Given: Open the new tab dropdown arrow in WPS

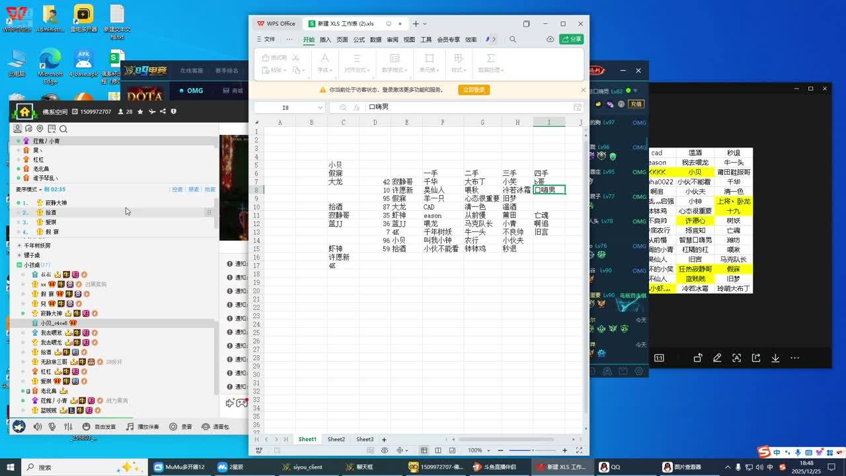Looking at the screenshot, I should [424, 24].
